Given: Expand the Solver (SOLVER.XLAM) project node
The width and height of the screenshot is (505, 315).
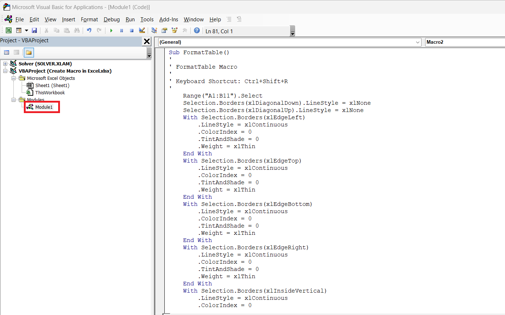Looking at the screenshot, I should pos(5,64).
